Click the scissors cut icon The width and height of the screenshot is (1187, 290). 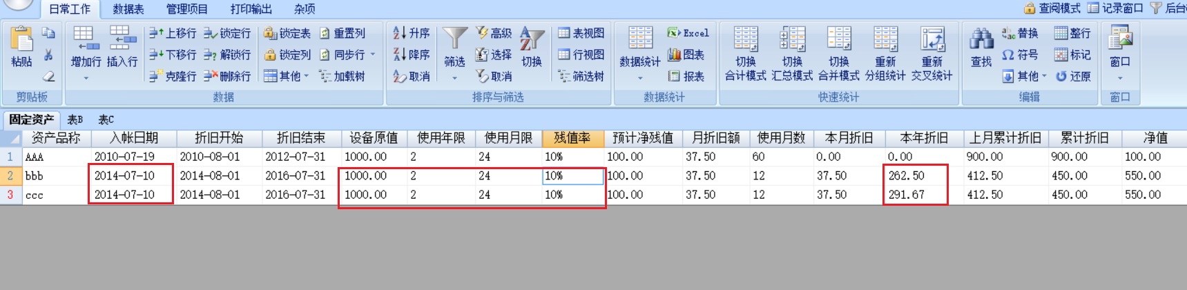[x=48, y=55]
